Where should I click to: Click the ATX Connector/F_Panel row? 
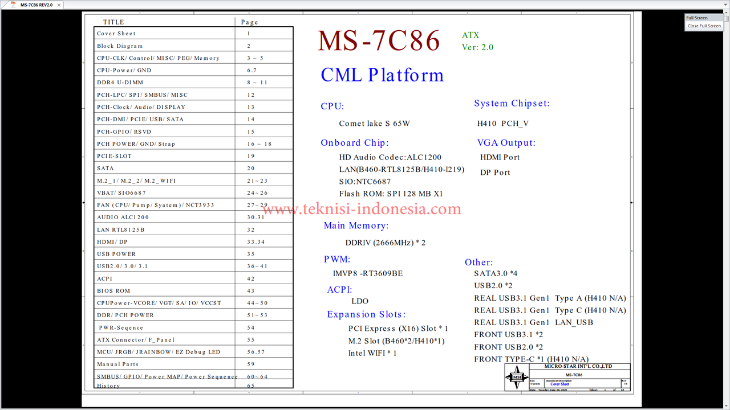pos(193,339)
